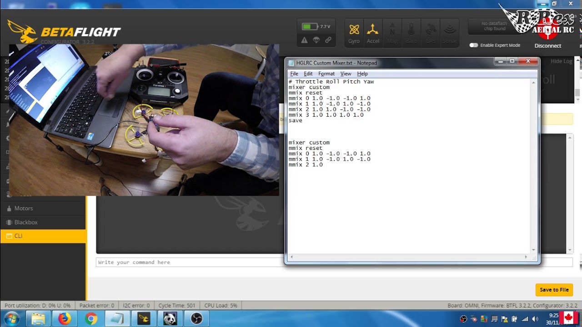Screen dimensions: 582x327
Task: Open Windows Explorer from taskbar
Action: pyautogui.click(x=38, y=319)
